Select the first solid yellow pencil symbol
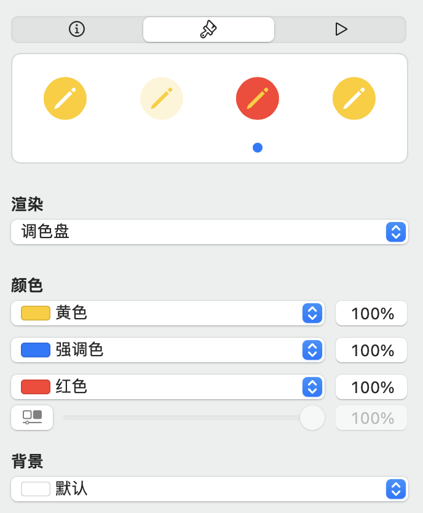 pyautogui.click(x=65, y=98)
